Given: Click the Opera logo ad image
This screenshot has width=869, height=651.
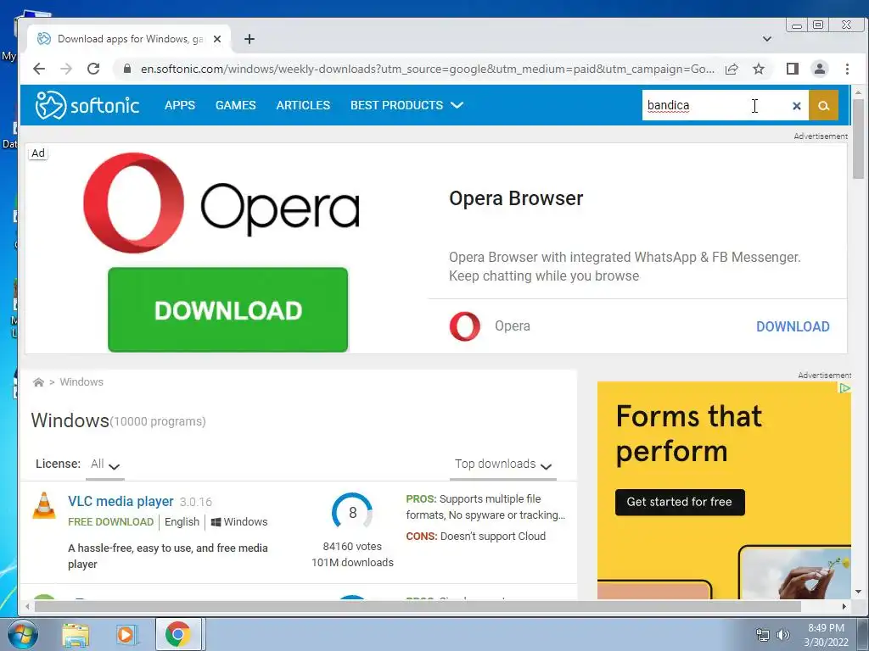Looking at the screenshot, I should (x=221, y=203).
